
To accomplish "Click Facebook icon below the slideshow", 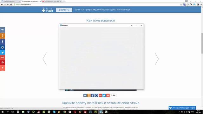I will pyautogui.click(x=93, y=95).
